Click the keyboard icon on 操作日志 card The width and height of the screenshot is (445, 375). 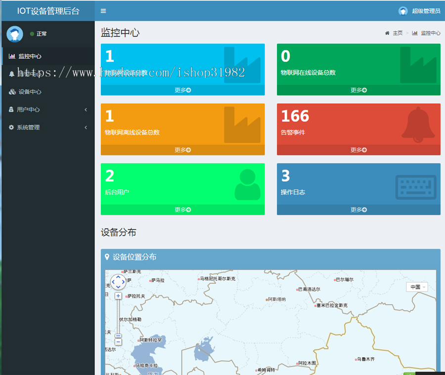click(416, 187)
